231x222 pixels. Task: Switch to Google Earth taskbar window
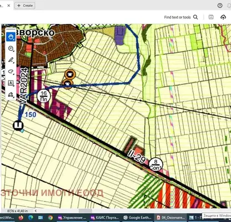pos(137,218)
